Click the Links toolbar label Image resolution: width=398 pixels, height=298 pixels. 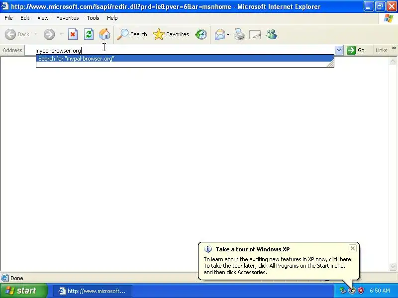tap(381, 50)
